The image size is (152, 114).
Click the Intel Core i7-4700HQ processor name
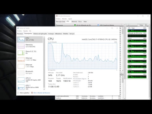99,39
